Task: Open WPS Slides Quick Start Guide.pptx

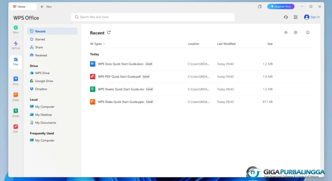Action: point(121,102)
